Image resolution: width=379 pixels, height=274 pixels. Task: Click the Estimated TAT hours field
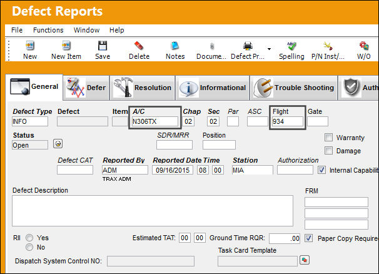click(184, 238)
